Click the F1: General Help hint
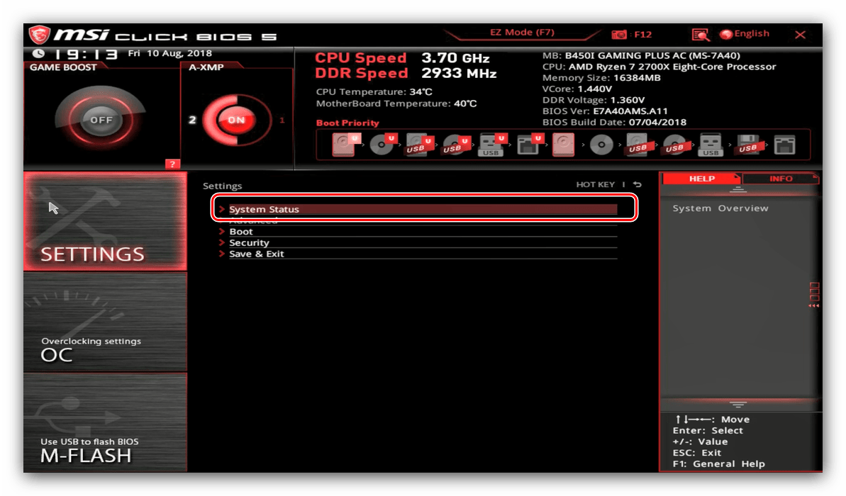Screen dimensions: 846x496 (718, 463)
